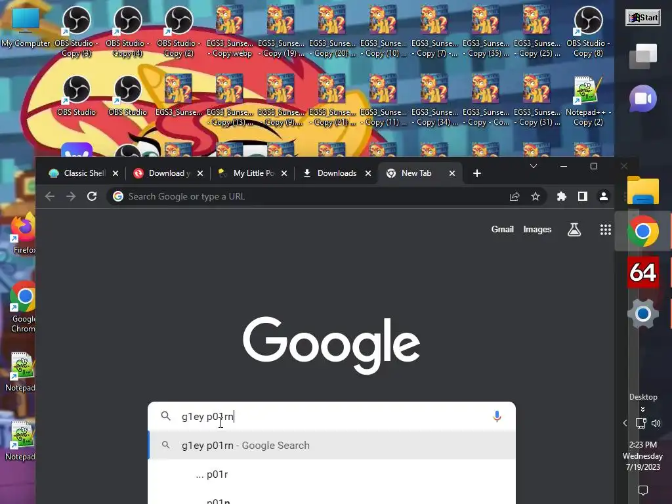Screen dimensions: 672x504
Task: Switch to Download tab
Action: tap(169, 173)
